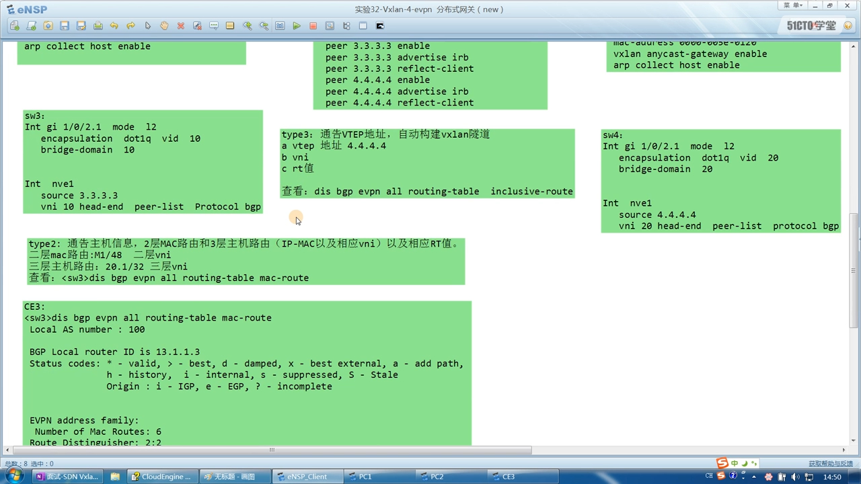Switch to the CE3 taskbar window

coord(523,477)
